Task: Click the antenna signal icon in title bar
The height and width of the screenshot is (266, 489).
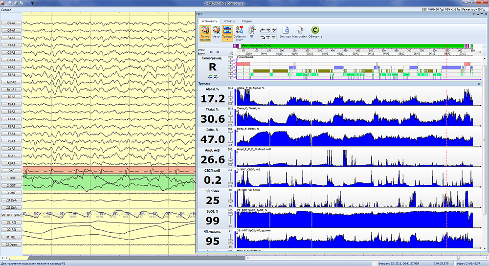Action: click(x=32, y=3)
